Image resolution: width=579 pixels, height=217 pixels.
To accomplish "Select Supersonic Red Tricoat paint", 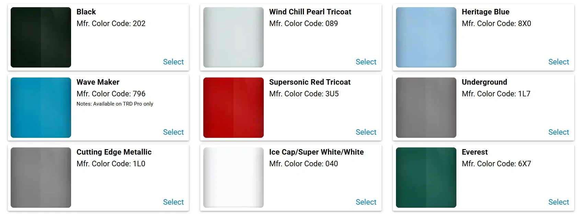I will click(366, 132).
